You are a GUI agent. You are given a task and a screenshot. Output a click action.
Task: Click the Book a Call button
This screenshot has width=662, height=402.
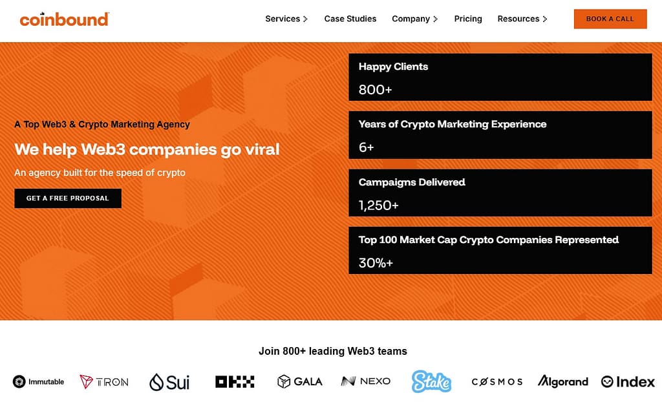(x=610, y=19)
